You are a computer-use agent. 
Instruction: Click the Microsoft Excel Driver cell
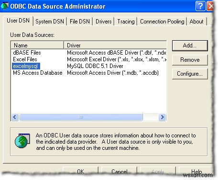tap(117, 59)
